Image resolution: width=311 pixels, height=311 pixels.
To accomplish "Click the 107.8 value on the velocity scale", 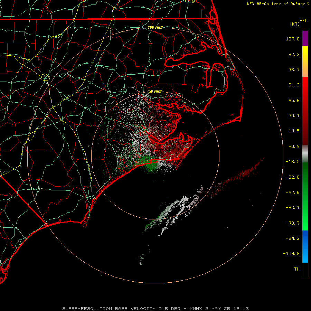I will click(293, 39).
